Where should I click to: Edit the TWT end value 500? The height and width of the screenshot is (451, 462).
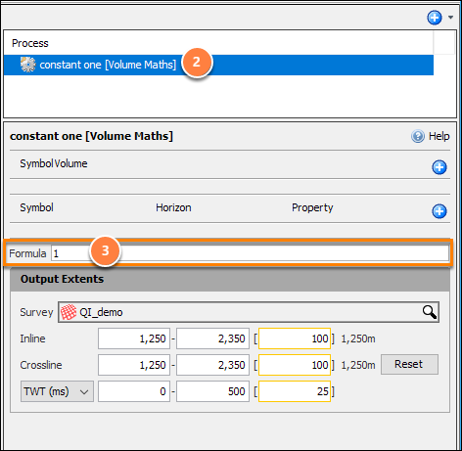212,391
